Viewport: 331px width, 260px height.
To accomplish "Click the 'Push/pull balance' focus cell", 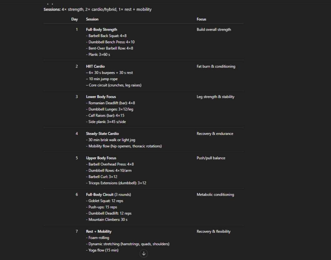I will [x=211, y=158].
